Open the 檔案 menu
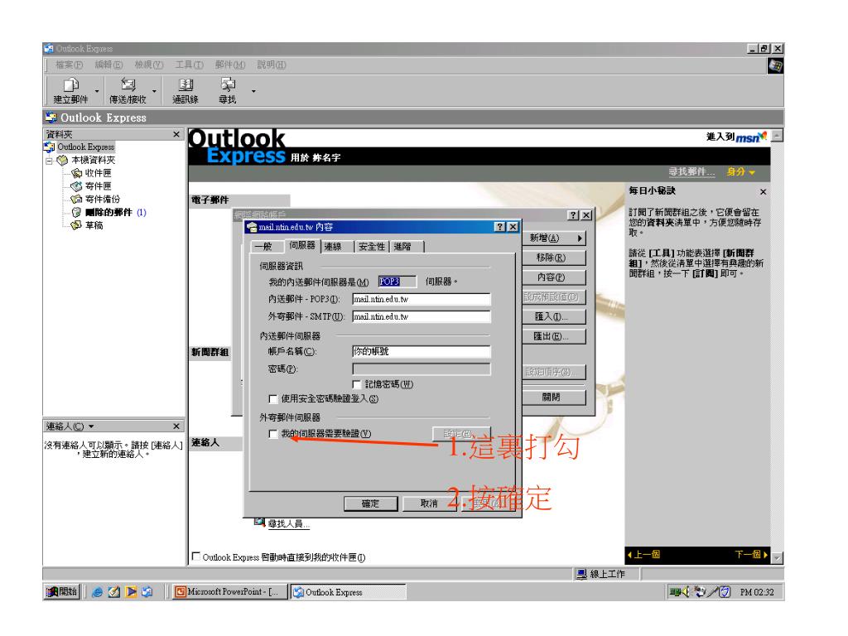 click(x=70, y=65)
